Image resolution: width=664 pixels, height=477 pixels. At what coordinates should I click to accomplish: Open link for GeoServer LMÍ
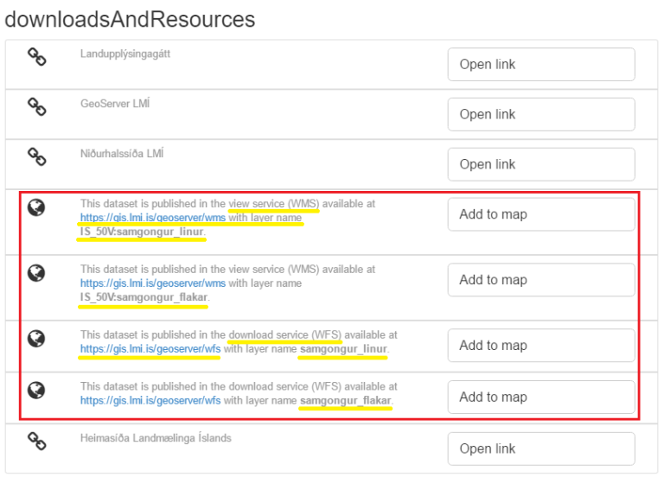click(541, 115)
